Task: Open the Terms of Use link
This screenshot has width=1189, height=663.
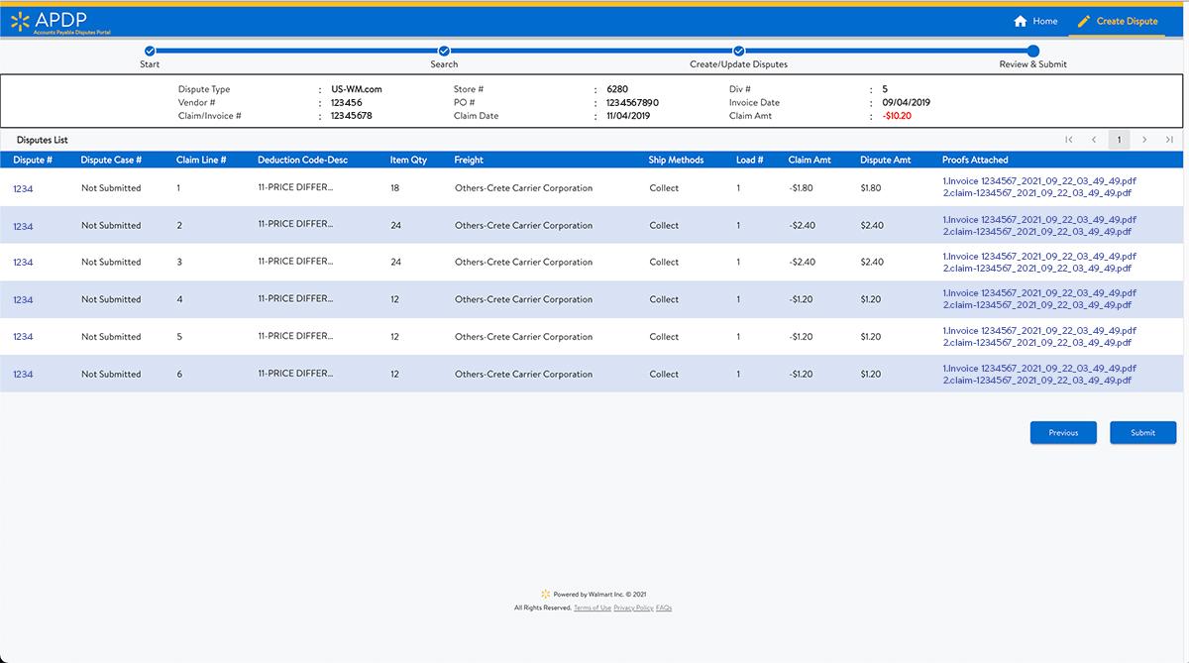Action: 592,607
